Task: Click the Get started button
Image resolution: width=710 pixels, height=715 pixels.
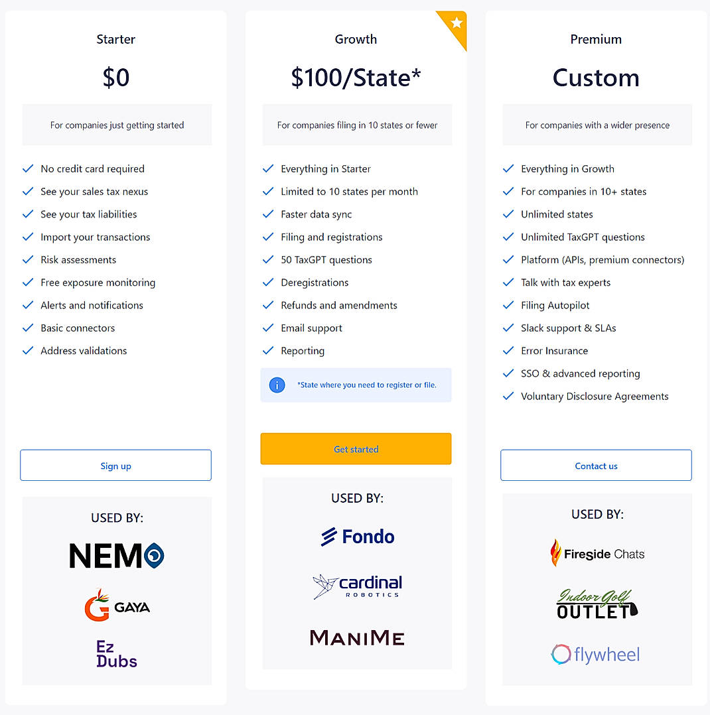Action: click(x=356, y=448)
